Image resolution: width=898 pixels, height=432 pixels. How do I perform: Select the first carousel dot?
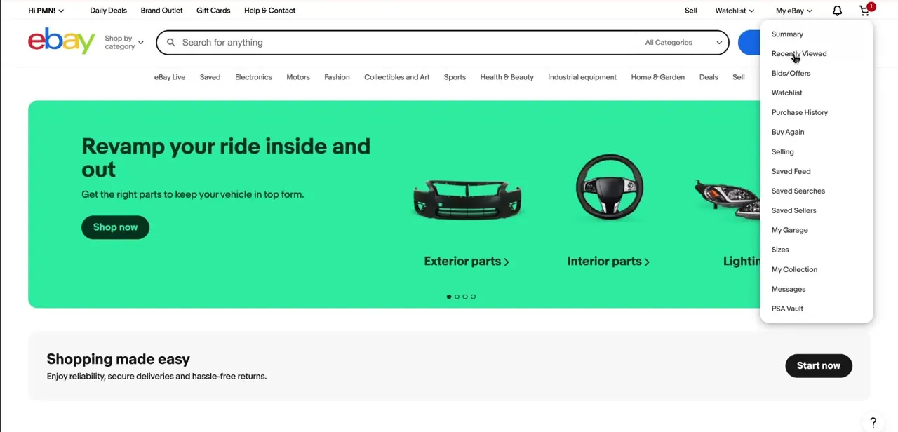pyautogui.click(x=449, y=297)
